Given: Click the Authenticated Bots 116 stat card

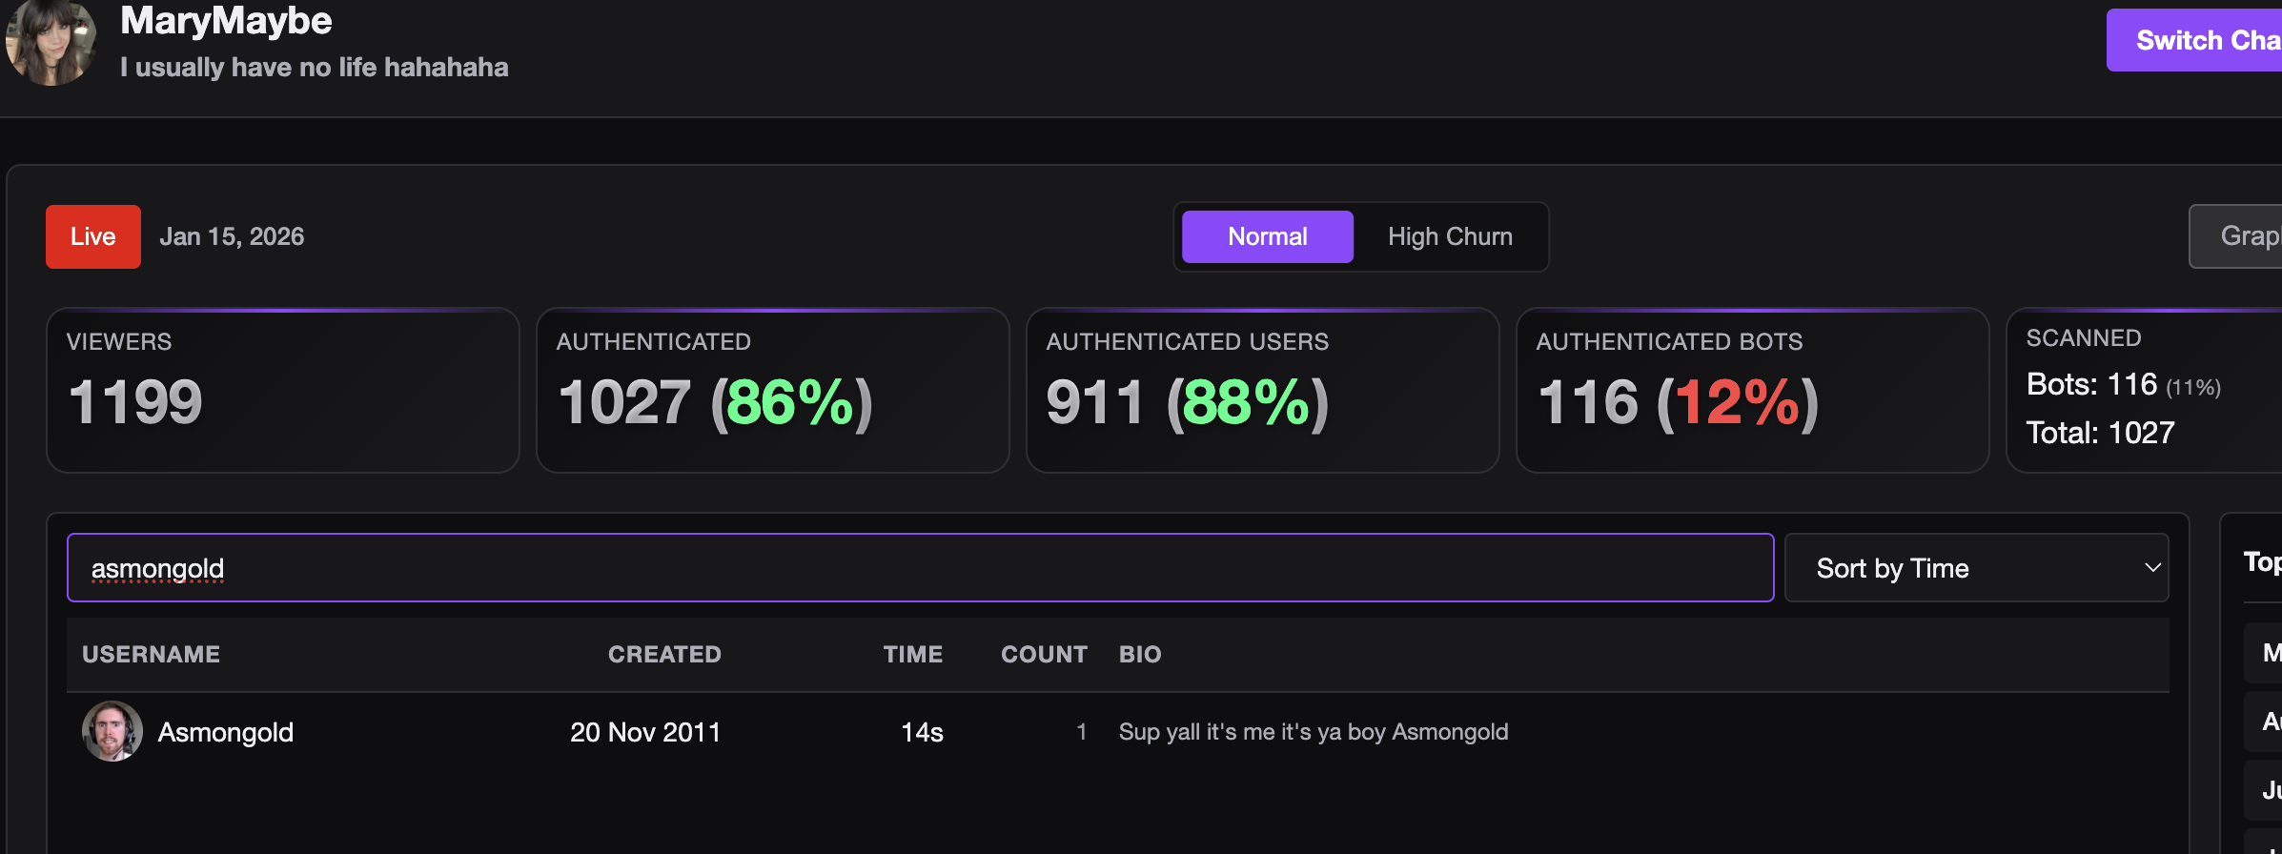Looking at the screenshot, I should click(x=1753, y=390).
